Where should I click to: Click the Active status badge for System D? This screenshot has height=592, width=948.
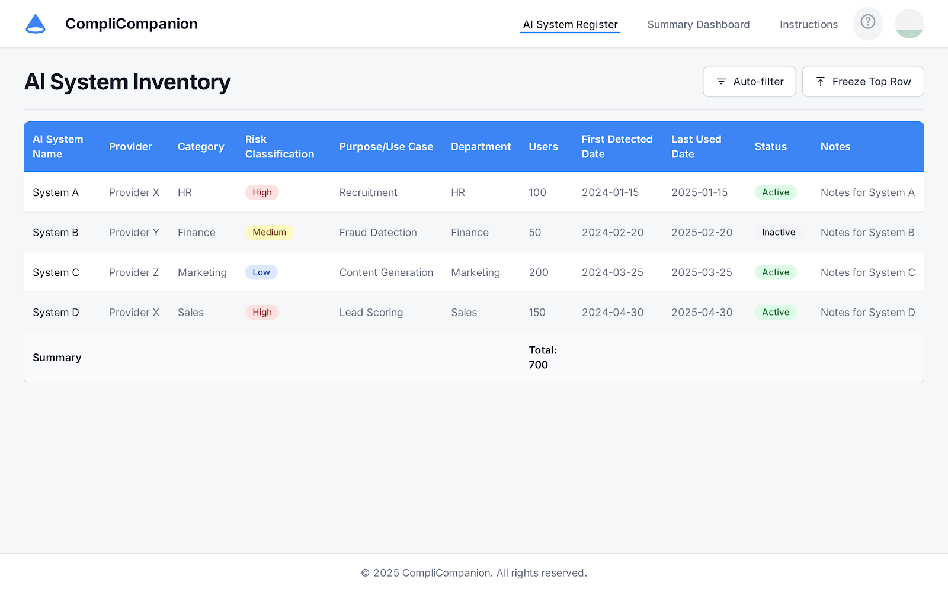pos(775,313)
